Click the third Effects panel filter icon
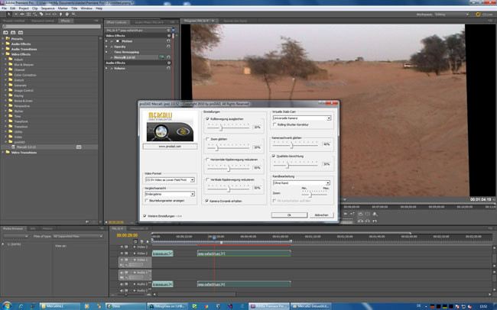Screen dimensions: 497x310 (21, 32)
